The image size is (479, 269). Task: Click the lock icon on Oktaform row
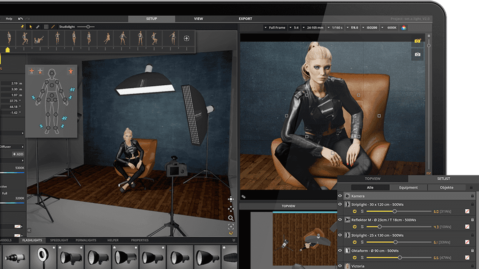472,251
